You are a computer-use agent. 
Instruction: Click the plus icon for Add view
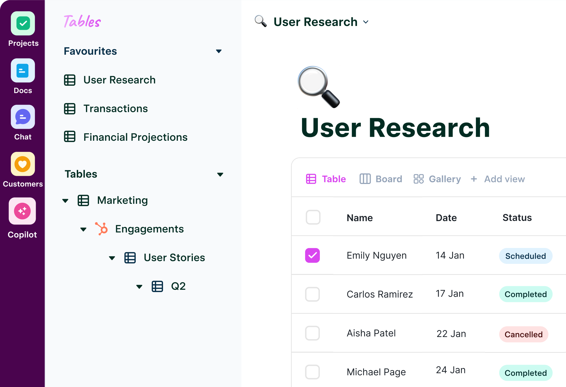[x=474, y=179]
